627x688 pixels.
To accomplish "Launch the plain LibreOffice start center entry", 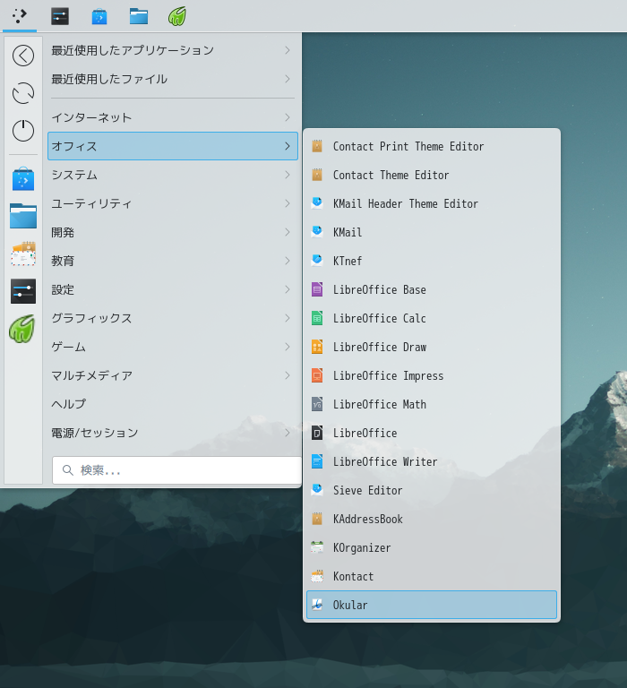I will [432, 433].
